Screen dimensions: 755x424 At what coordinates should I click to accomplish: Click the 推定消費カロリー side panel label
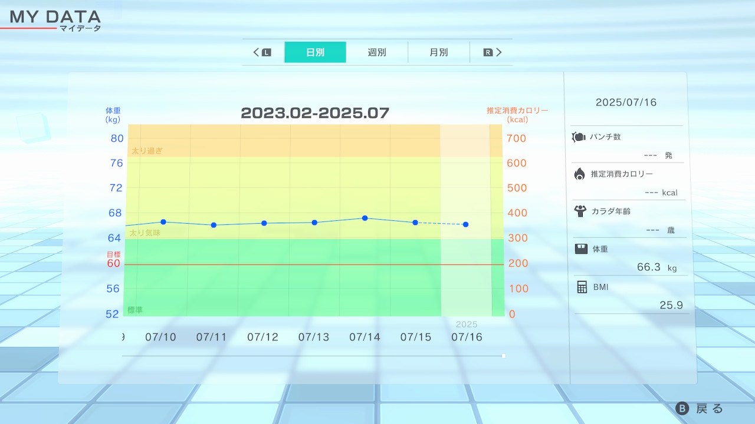pyautogui.click(x=622, y=174)
